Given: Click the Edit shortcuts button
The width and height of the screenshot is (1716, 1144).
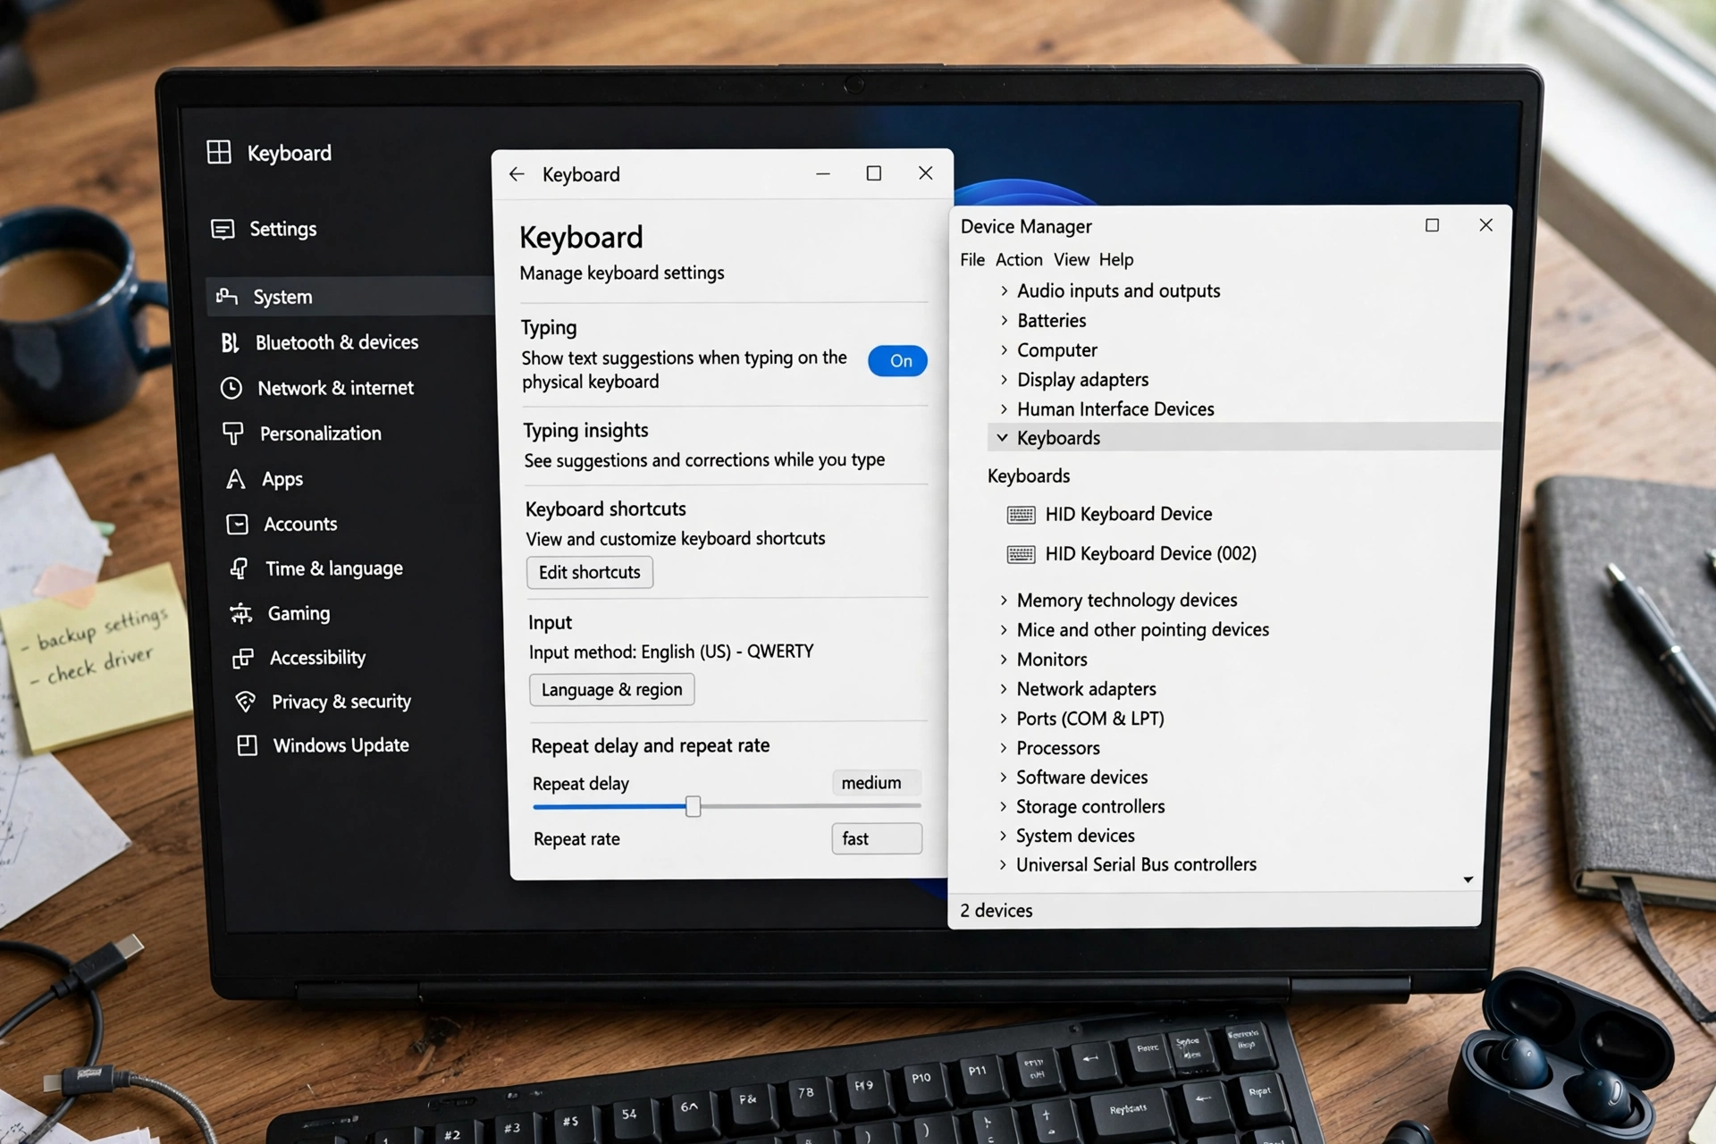Looking at the screenshot, I should coord(590,572).
